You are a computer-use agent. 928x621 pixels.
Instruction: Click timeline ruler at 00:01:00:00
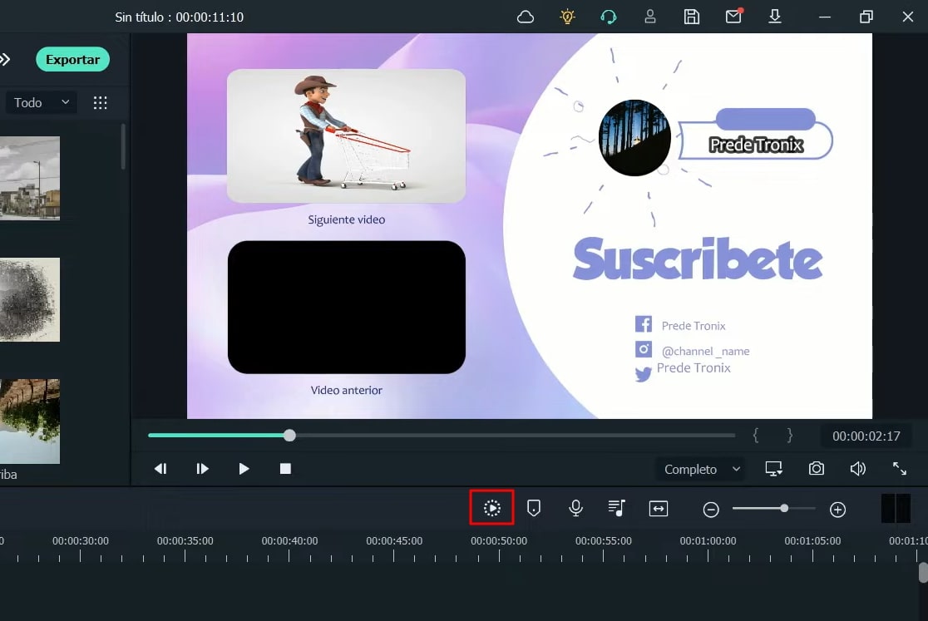pos(708,541)
